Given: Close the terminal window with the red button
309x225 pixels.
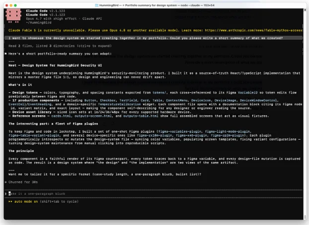Looking at the screenshot, I should tap(6, 5).
